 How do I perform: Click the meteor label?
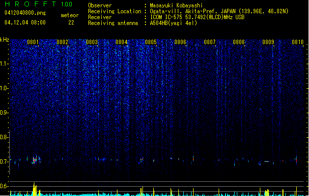(70, 15)
